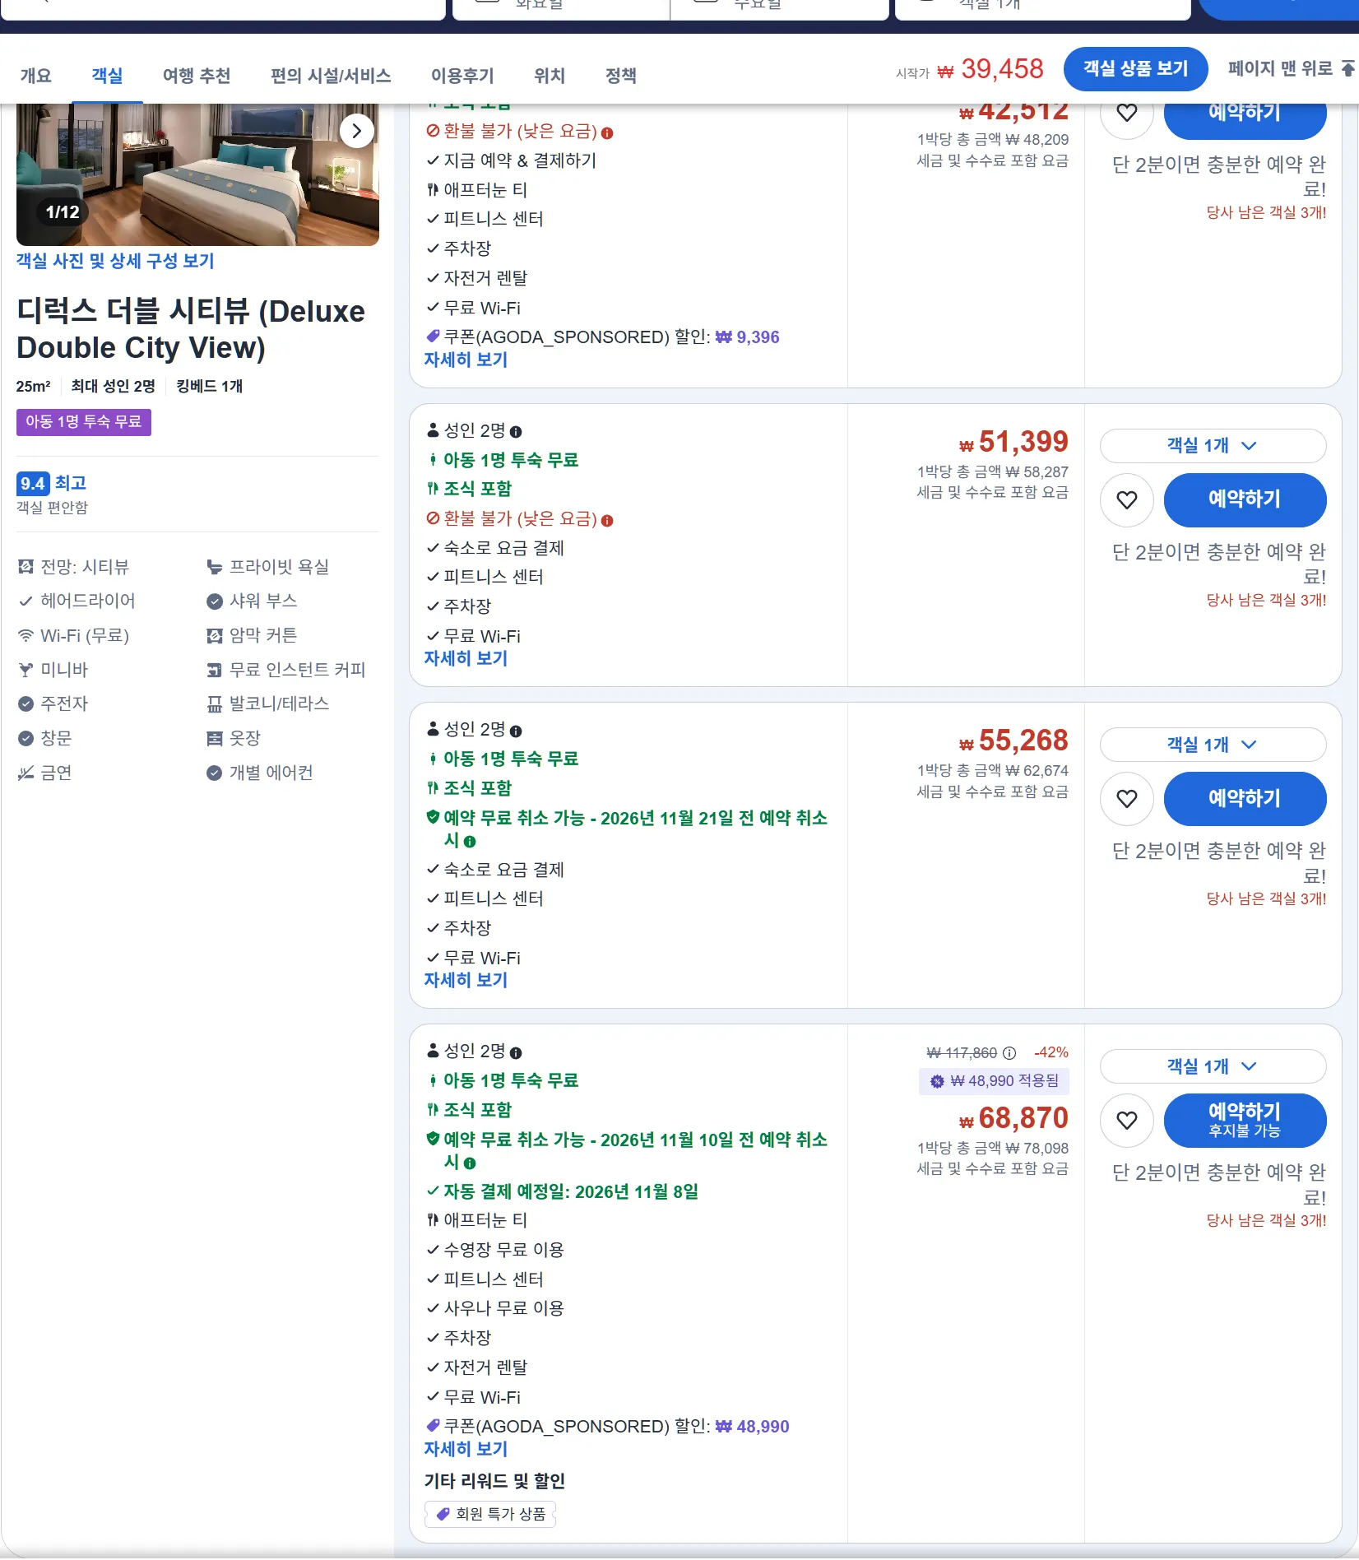The image size is (1359, 1560).
Task: Open 객실 1개 dropdown for ₩68,870 offer
Action: [1213, 1066]
